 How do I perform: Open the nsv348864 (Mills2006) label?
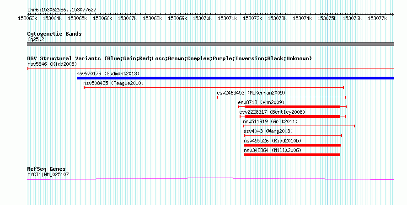pyautogui.click(x=273, y=150)
